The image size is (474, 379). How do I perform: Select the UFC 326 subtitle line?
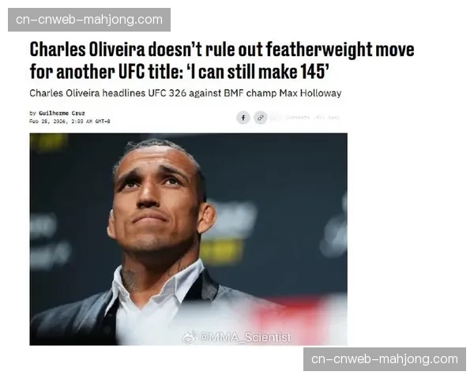tap(186, 93)
